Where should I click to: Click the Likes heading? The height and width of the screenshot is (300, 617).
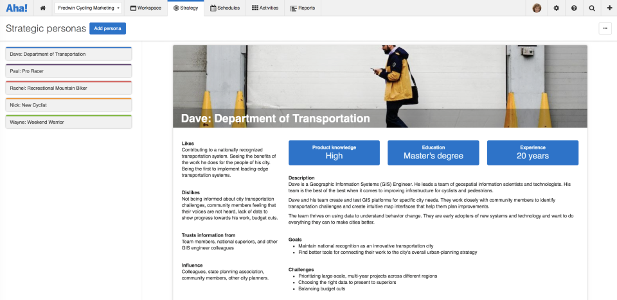click(188, 144)
